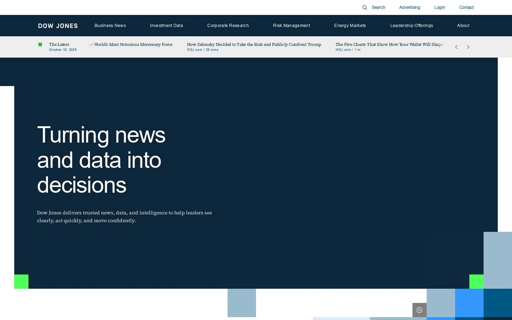This screenshot has height=320, width=512.
Task: Open the About menu
Action: click(463, 26)
